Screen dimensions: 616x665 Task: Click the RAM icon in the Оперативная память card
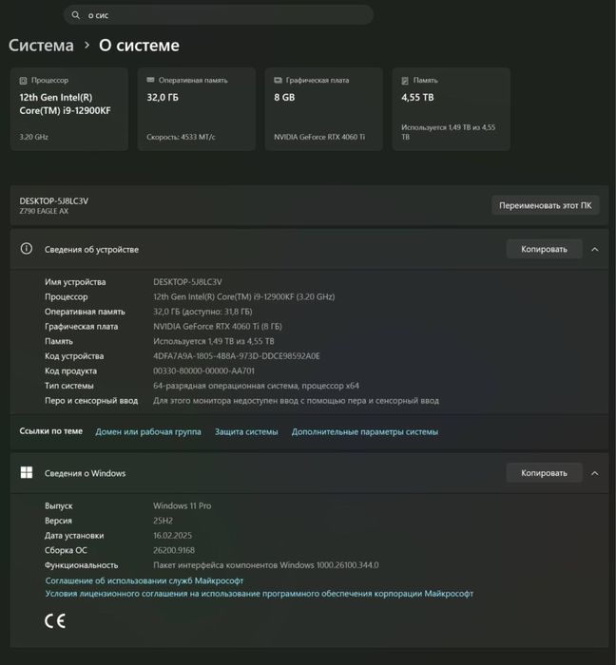click(x=150, y=80)
